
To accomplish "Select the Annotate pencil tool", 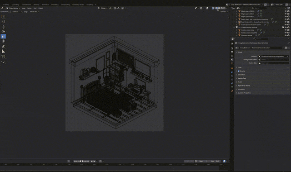I will [x=3, y=47].
